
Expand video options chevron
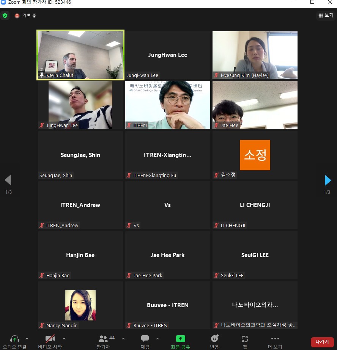[64, 338]
